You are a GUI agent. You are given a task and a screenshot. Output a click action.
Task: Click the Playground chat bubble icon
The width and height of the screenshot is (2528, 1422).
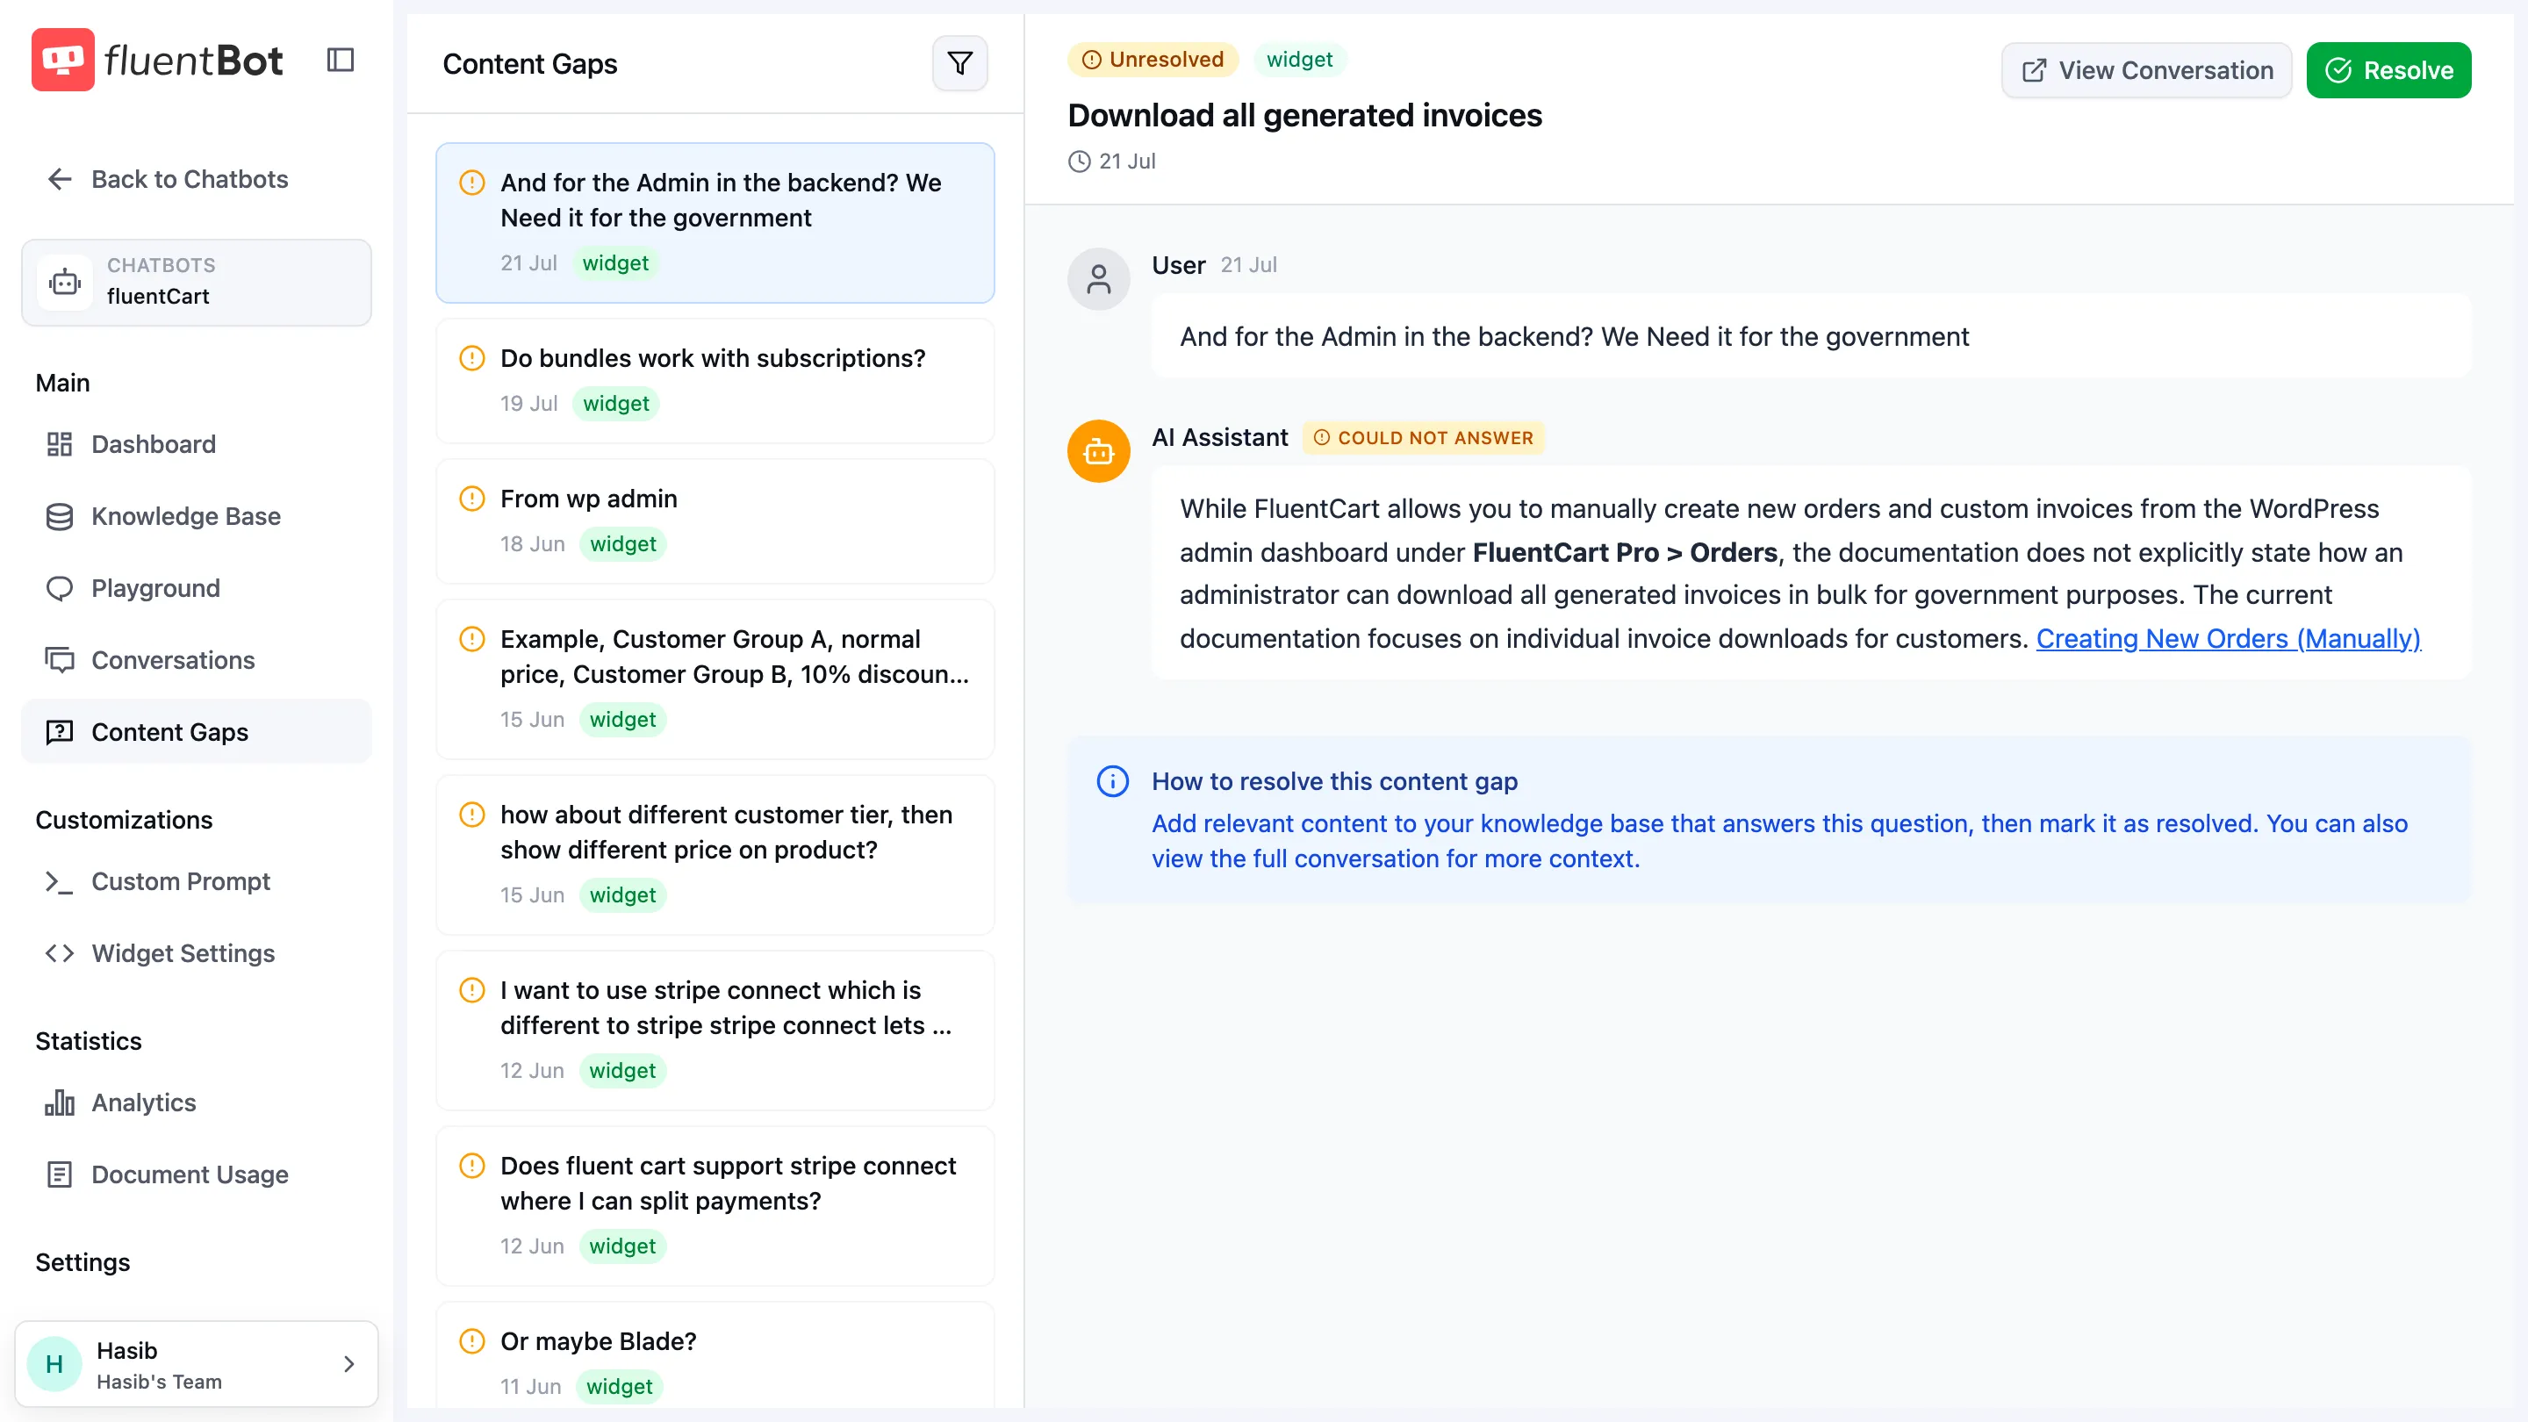pos(59,588)
